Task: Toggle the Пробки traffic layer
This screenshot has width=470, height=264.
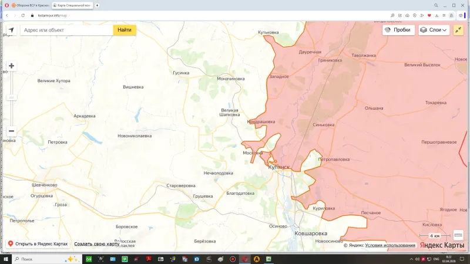Action: (398, 30)
